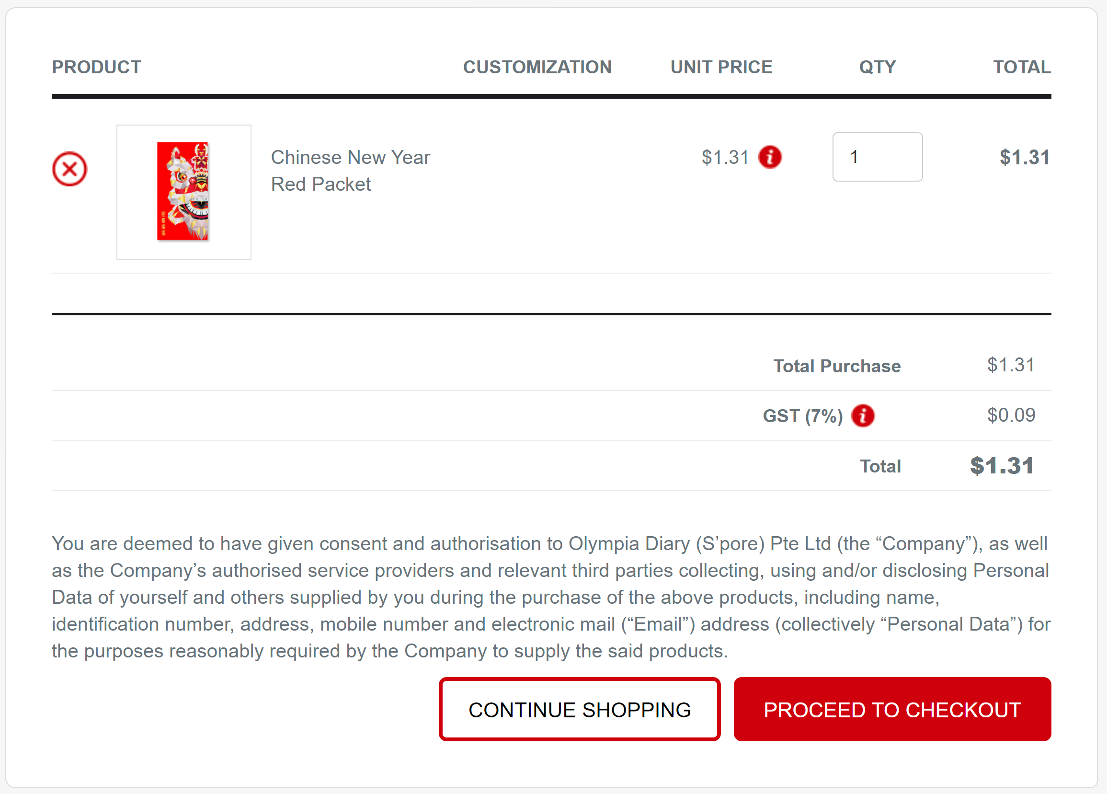Open the red packet product thumbnail
This screenshot has height=794, width=1107.
(x=183, y=191)
